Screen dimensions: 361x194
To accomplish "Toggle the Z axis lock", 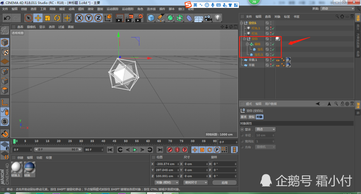I will pyautogui.click(x=98, y=18).
